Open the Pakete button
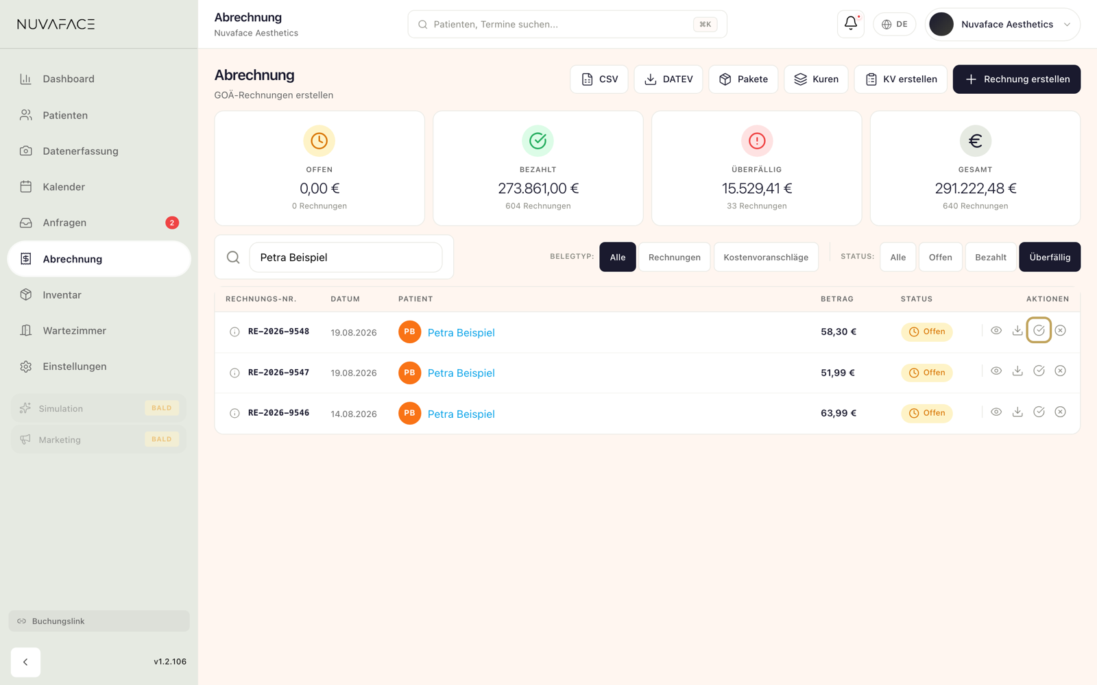 [743, 79]
